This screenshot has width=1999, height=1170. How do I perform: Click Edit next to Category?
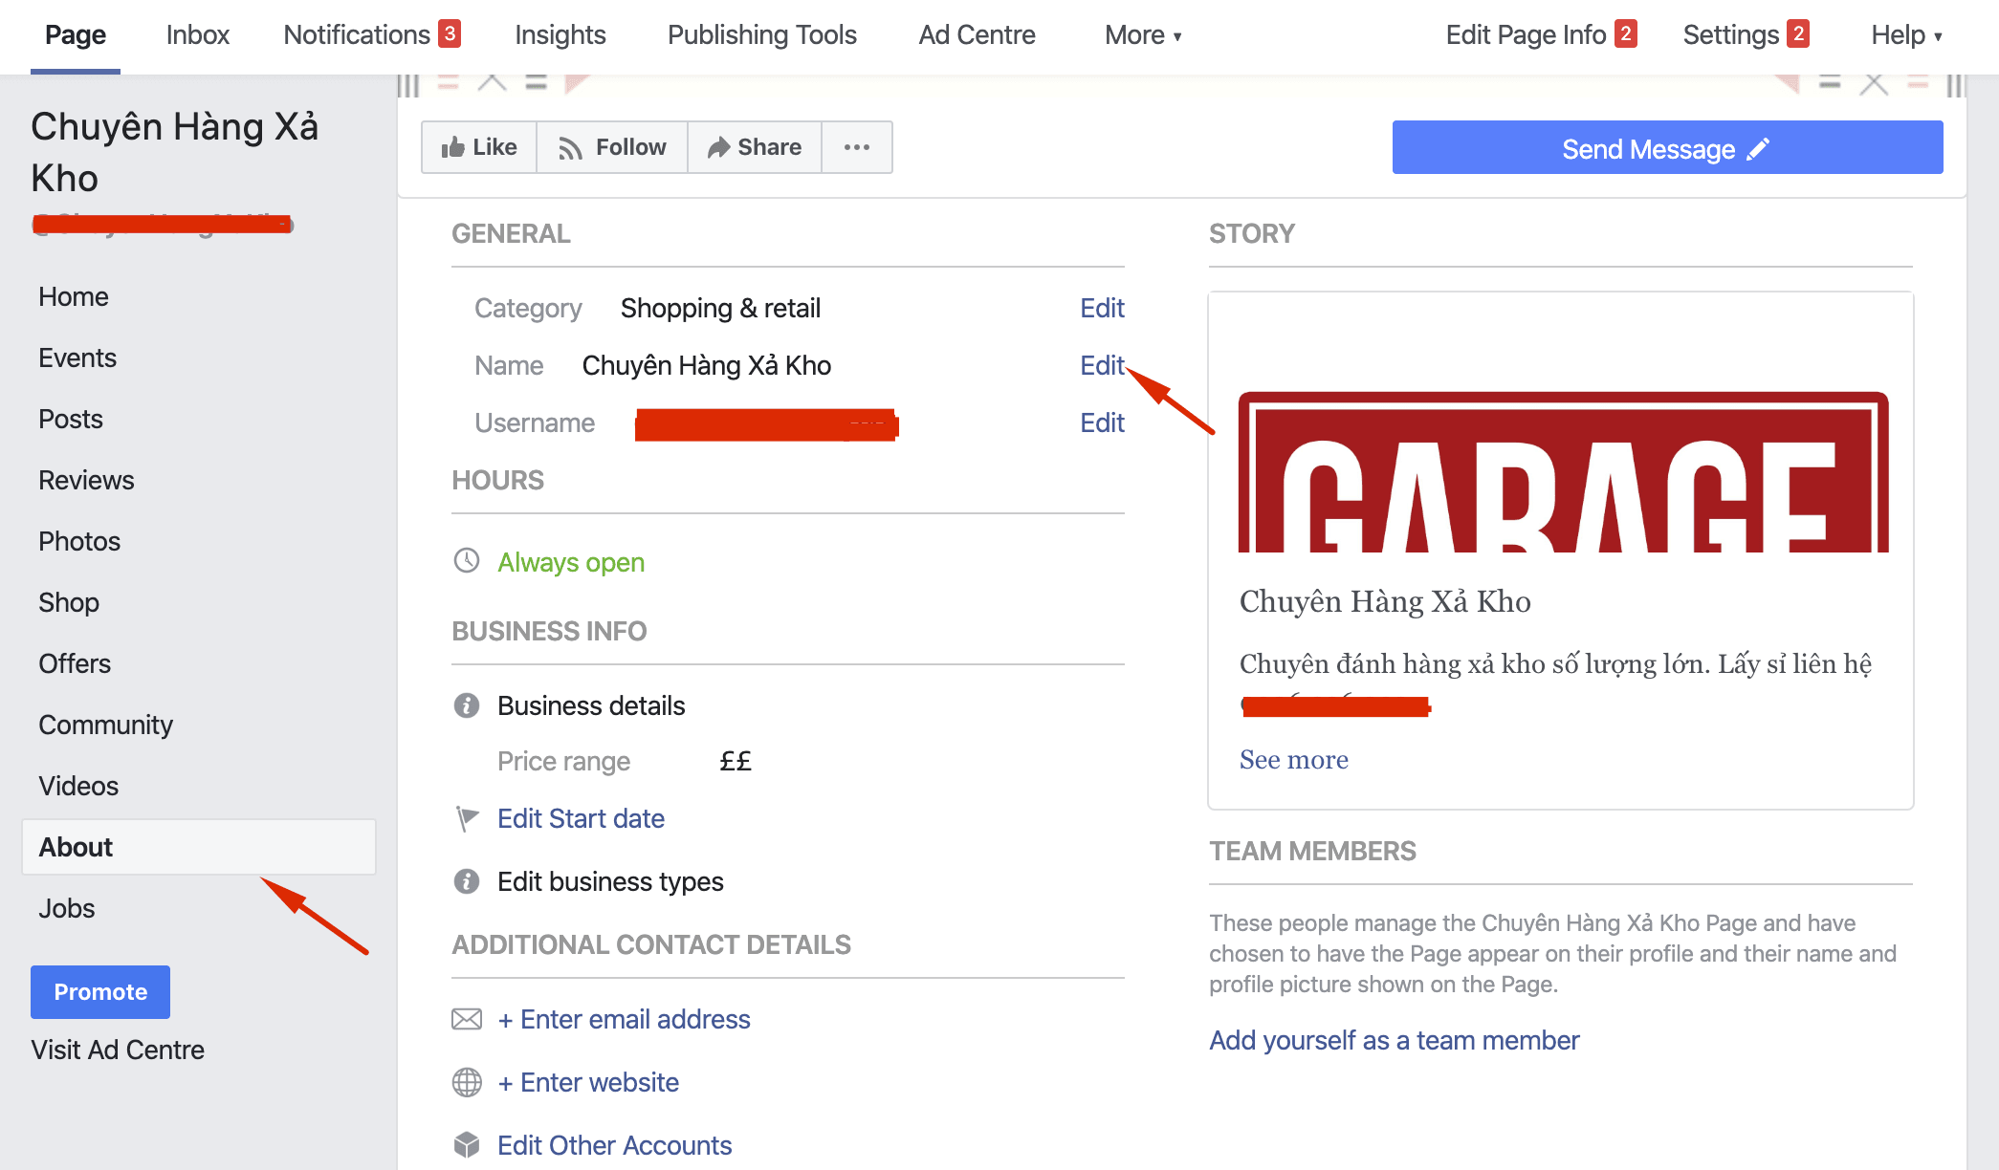click(1102, 308)
